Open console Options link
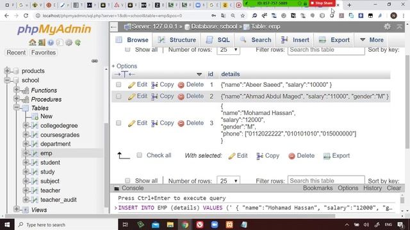This screenshot has width=410, height=230. click(x=348, y=188)
